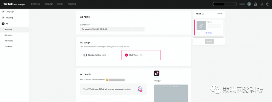Edit the Ad name input field
272x102 pixels.
coord(112,29)
